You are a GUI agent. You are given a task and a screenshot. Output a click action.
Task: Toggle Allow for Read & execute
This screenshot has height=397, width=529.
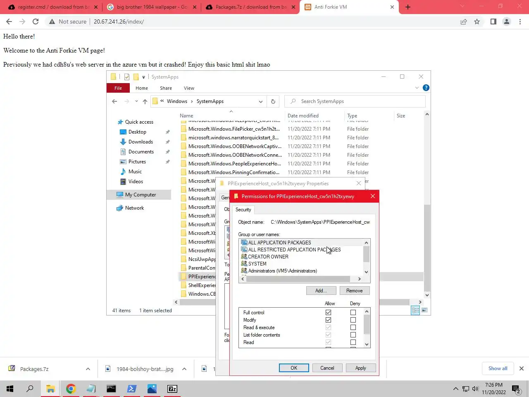click(x=328, y=328)
